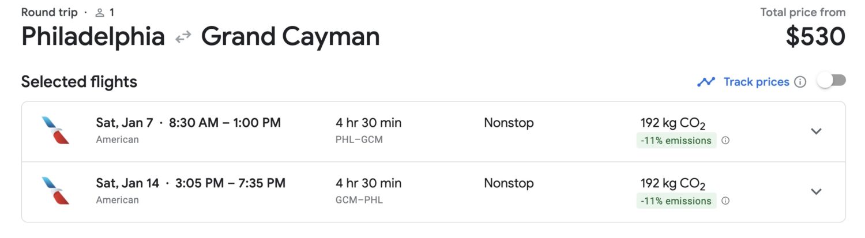Click the $530 total price
This screenshot has width=865, height=238.
[x=815, y=37]
